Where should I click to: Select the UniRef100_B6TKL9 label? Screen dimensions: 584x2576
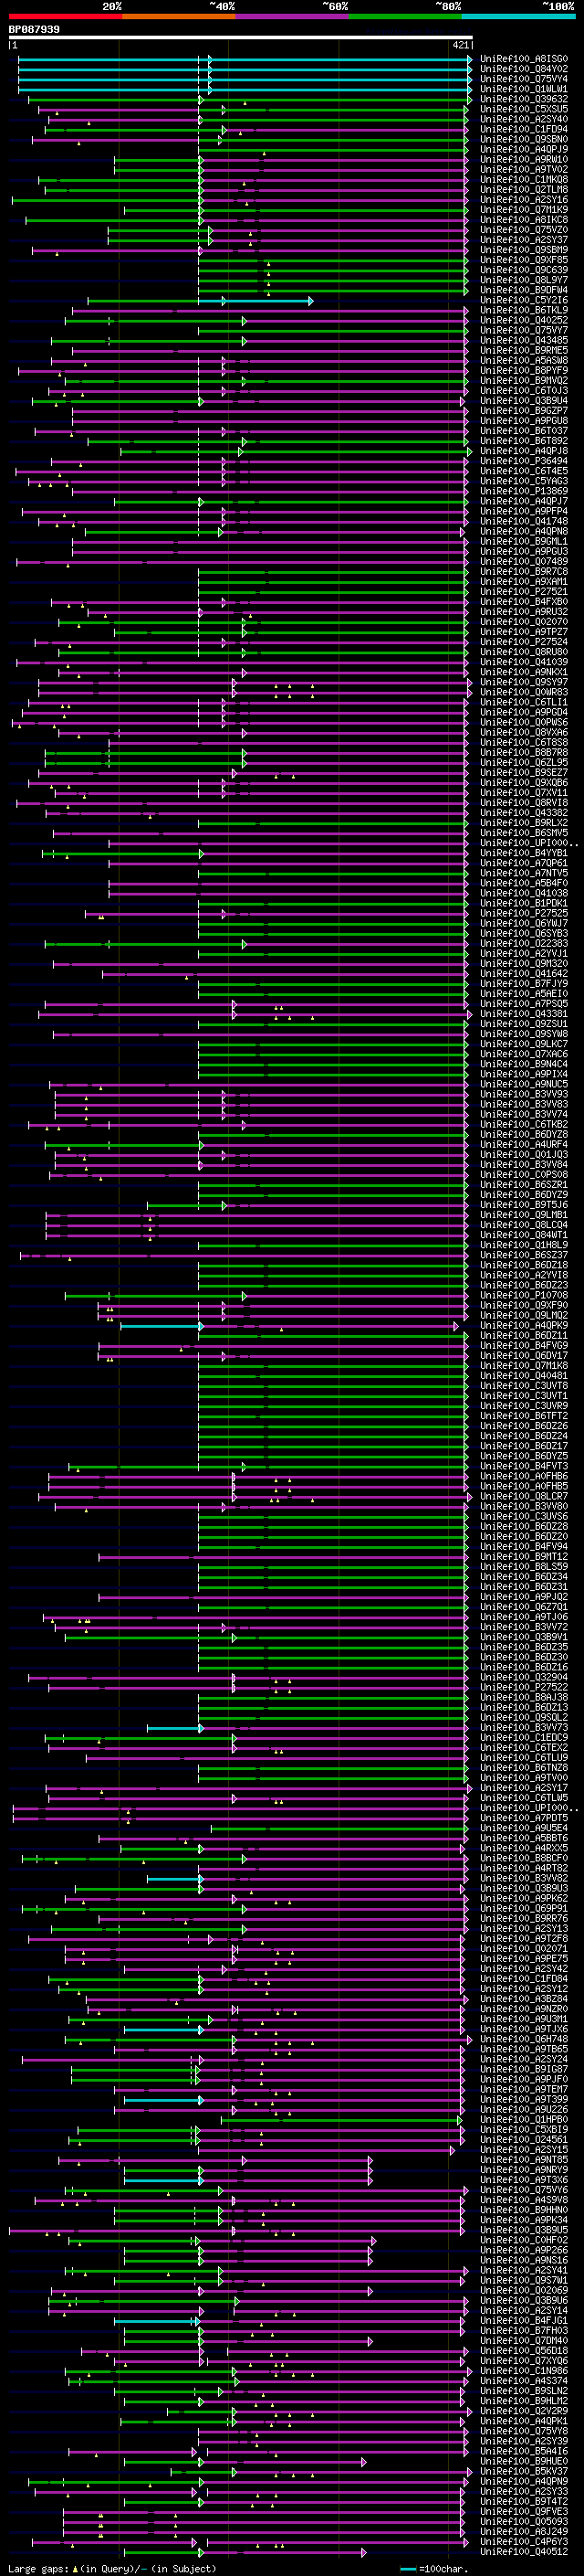point(524,311)
